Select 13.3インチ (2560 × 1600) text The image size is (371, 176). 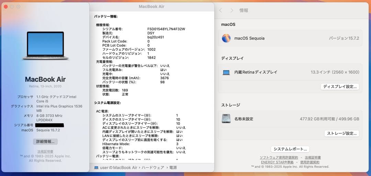point(335,72)
